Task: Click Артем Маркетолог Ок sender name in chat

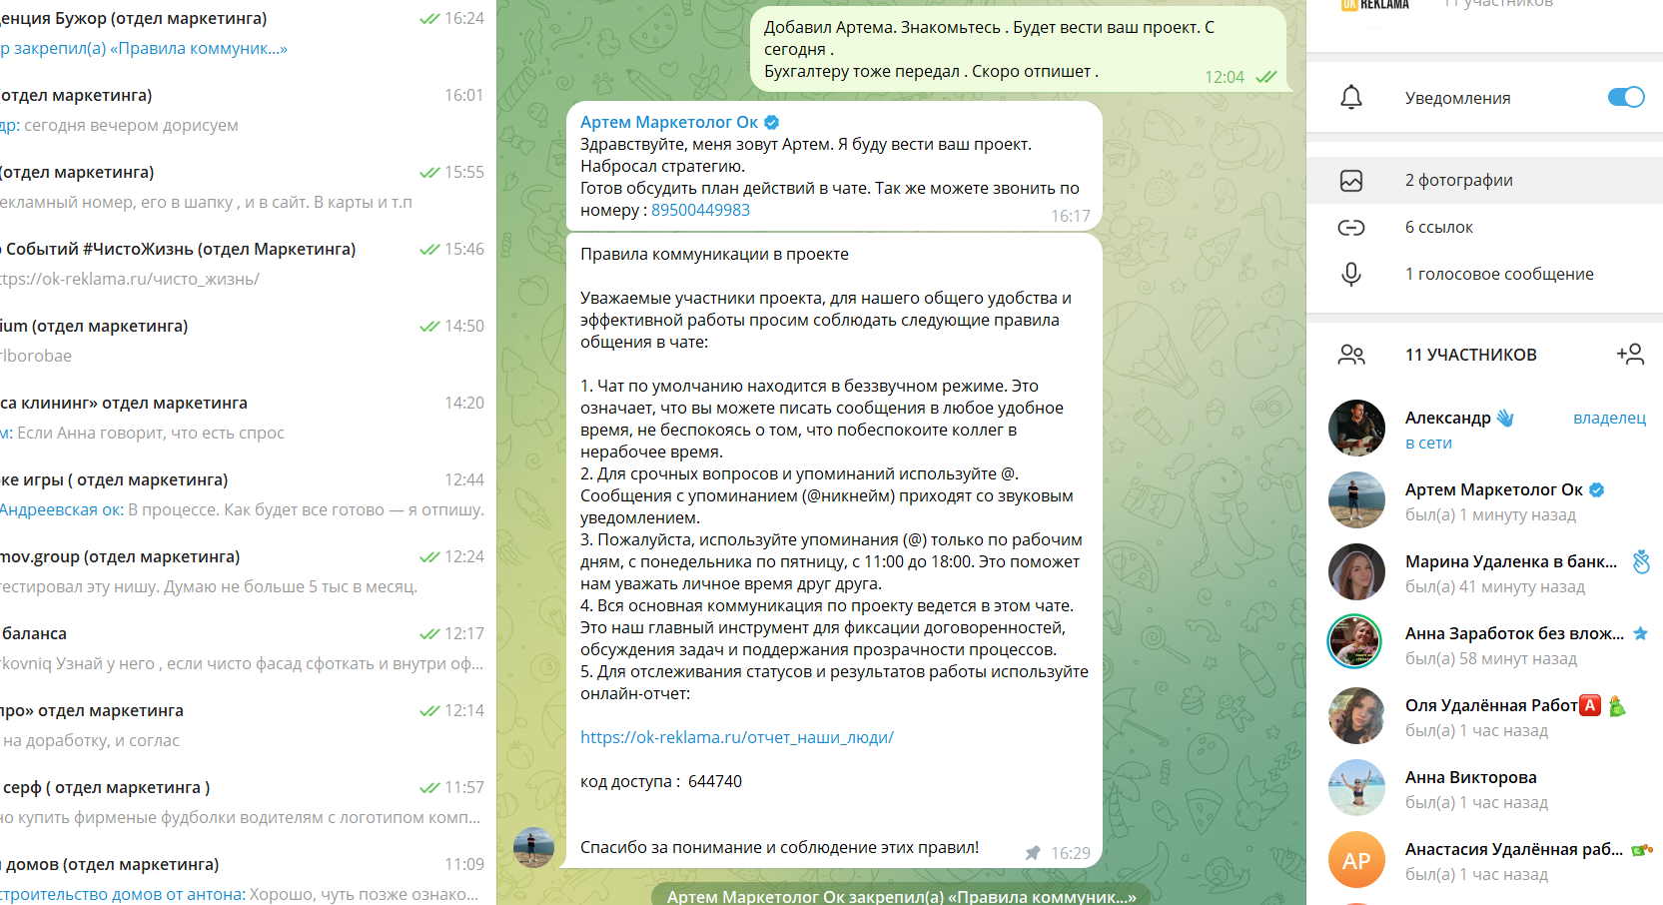Action: pos(668,122)
